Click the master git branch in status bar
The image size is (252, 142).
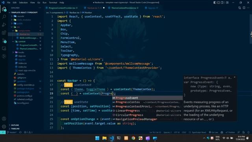click(11, 133)
